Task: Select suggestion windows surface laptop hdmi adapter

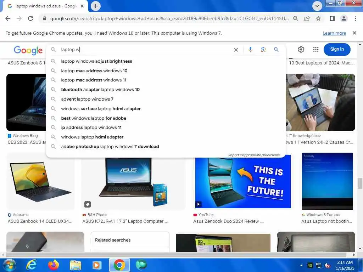Action: 166,108
